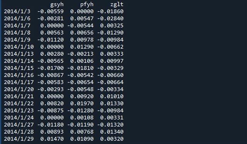Click the pfyh column header
This screenshot has height=144, width=247.
pos(87,5)
